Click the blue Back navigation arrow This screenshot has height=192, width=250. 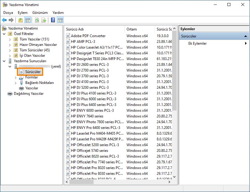[x=4, y=20]
